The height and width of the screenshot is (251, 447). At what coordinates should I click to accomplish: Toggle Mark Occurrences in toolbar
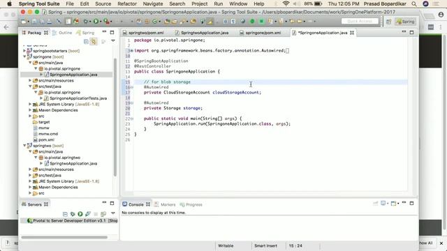click(210, 22)
